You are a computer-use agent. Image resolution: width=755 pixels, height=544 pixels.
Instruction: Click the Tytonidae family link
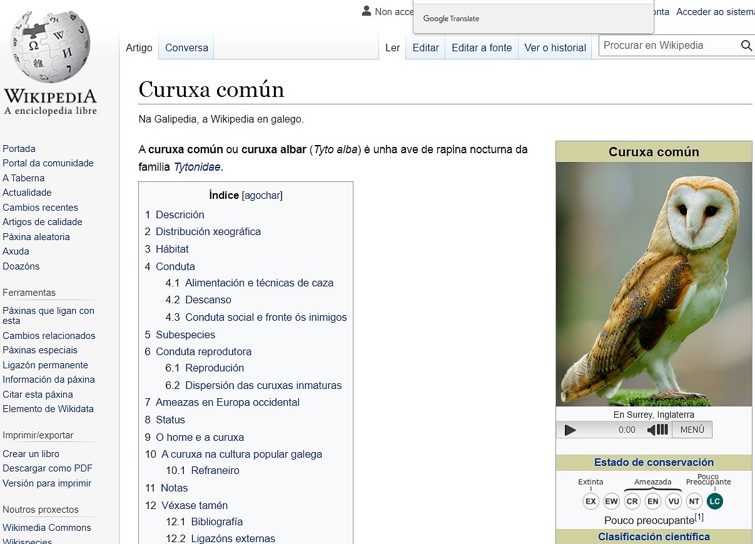(x=198, y=167)
